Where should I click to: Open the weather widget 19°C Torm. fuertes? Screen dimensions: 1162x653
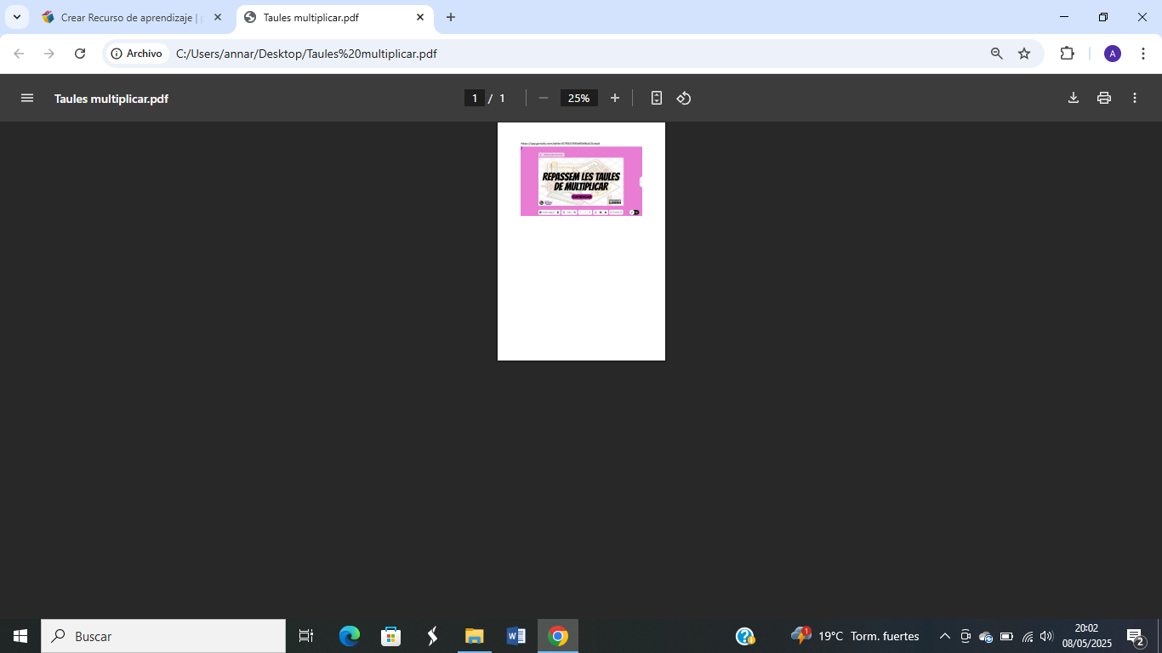(x=855, y=636)
